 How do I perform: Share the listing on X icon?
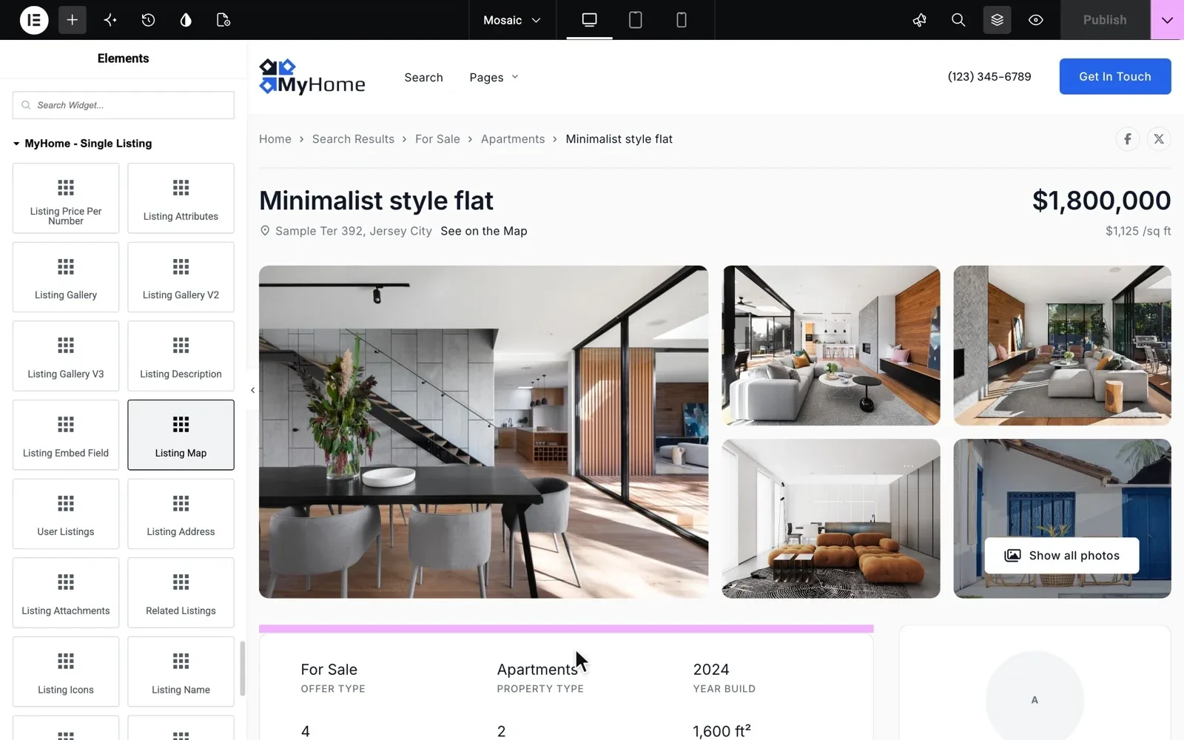1159,139
